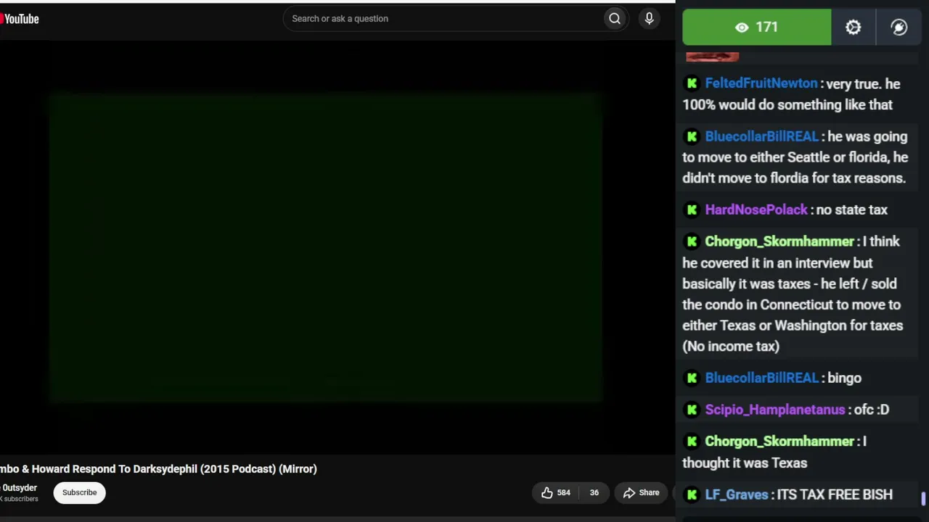929x522 pixels.
Task: Click the dislike count 36
Action: click(x=594, y=493)
